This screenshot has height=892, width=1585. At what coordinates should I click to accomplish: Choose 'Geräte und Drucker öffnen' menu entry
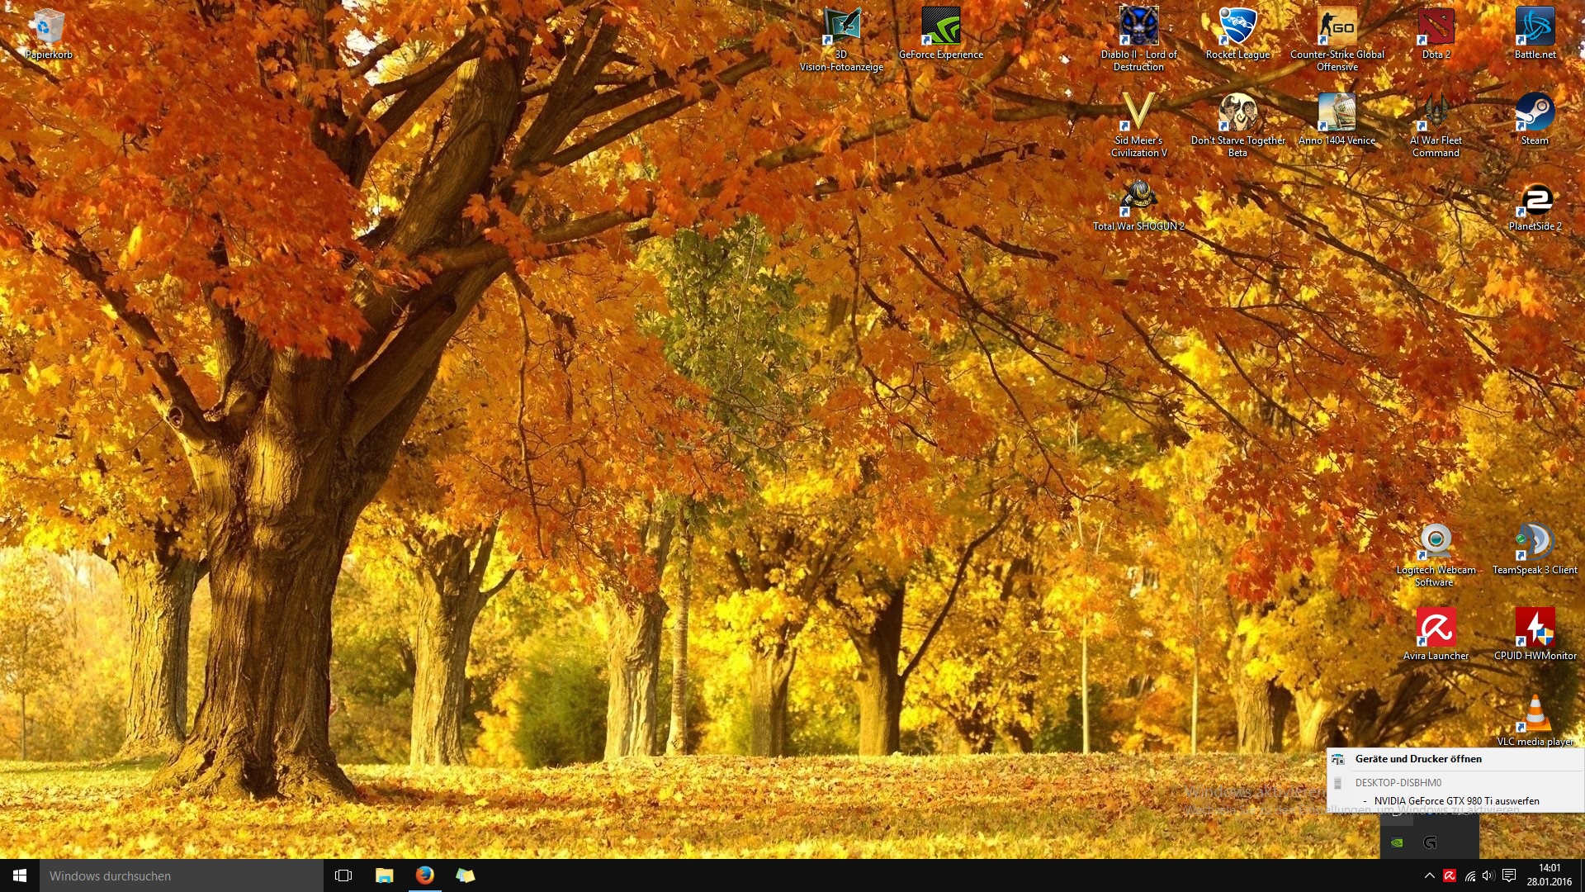click(x=1417, y=759)
